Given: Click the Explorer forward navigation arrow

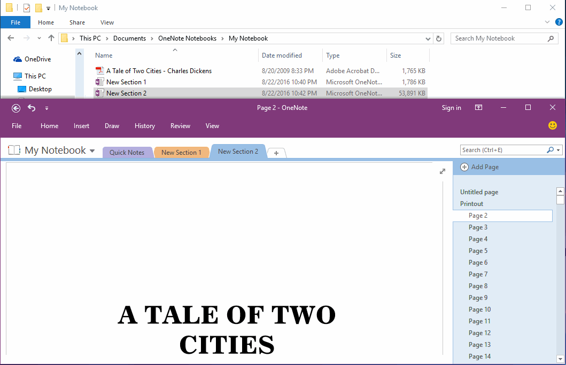Looking at the screenshot, I should [x=26, y=38].
